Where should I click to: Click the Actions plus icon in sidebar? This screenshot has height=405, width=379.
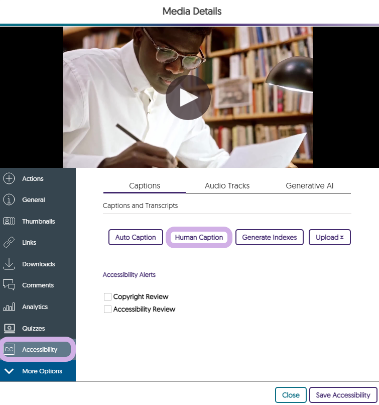tap(9, 178)
